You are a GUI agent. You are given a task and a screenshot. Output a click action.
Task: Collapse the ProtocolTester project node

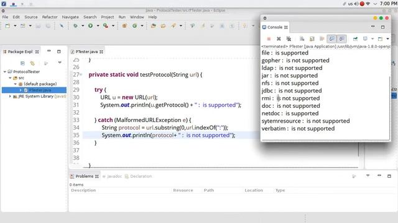[4, 72]
